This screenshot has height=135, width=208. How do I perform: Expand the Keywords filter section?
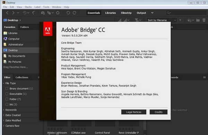pyautogui.click(x=3, y=110)
